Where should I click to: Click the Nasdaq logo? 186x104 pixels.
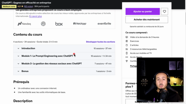click(24, 24)
